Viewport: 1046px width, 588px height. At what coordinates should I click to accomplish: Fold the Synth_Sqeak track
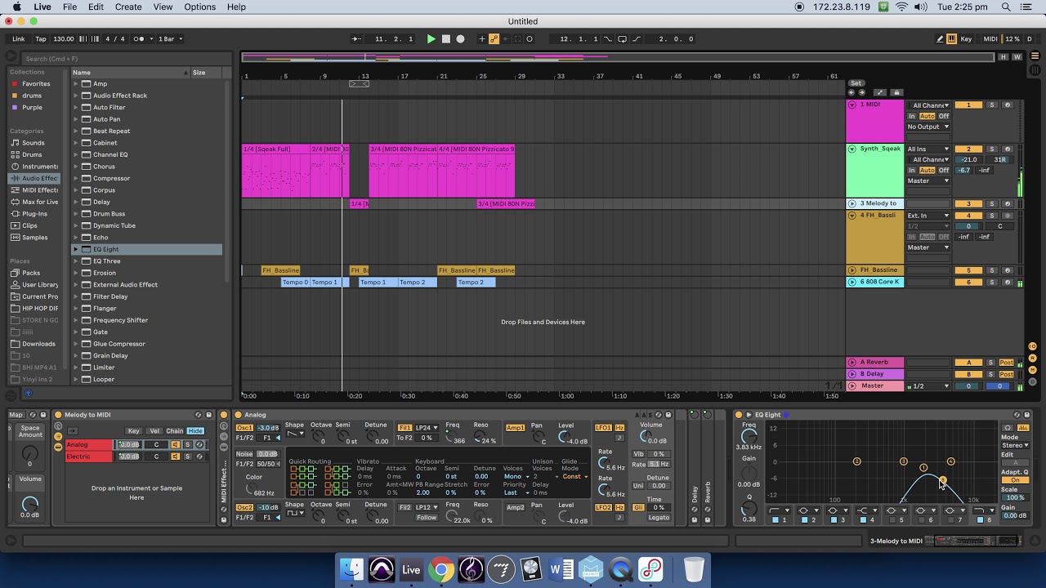coord(852,149)
